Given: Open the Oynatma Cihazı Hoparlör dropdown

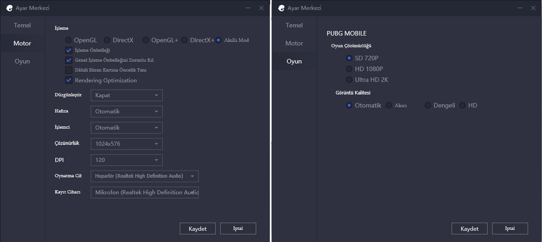Looking at the screenshot, I should [145, 176].
